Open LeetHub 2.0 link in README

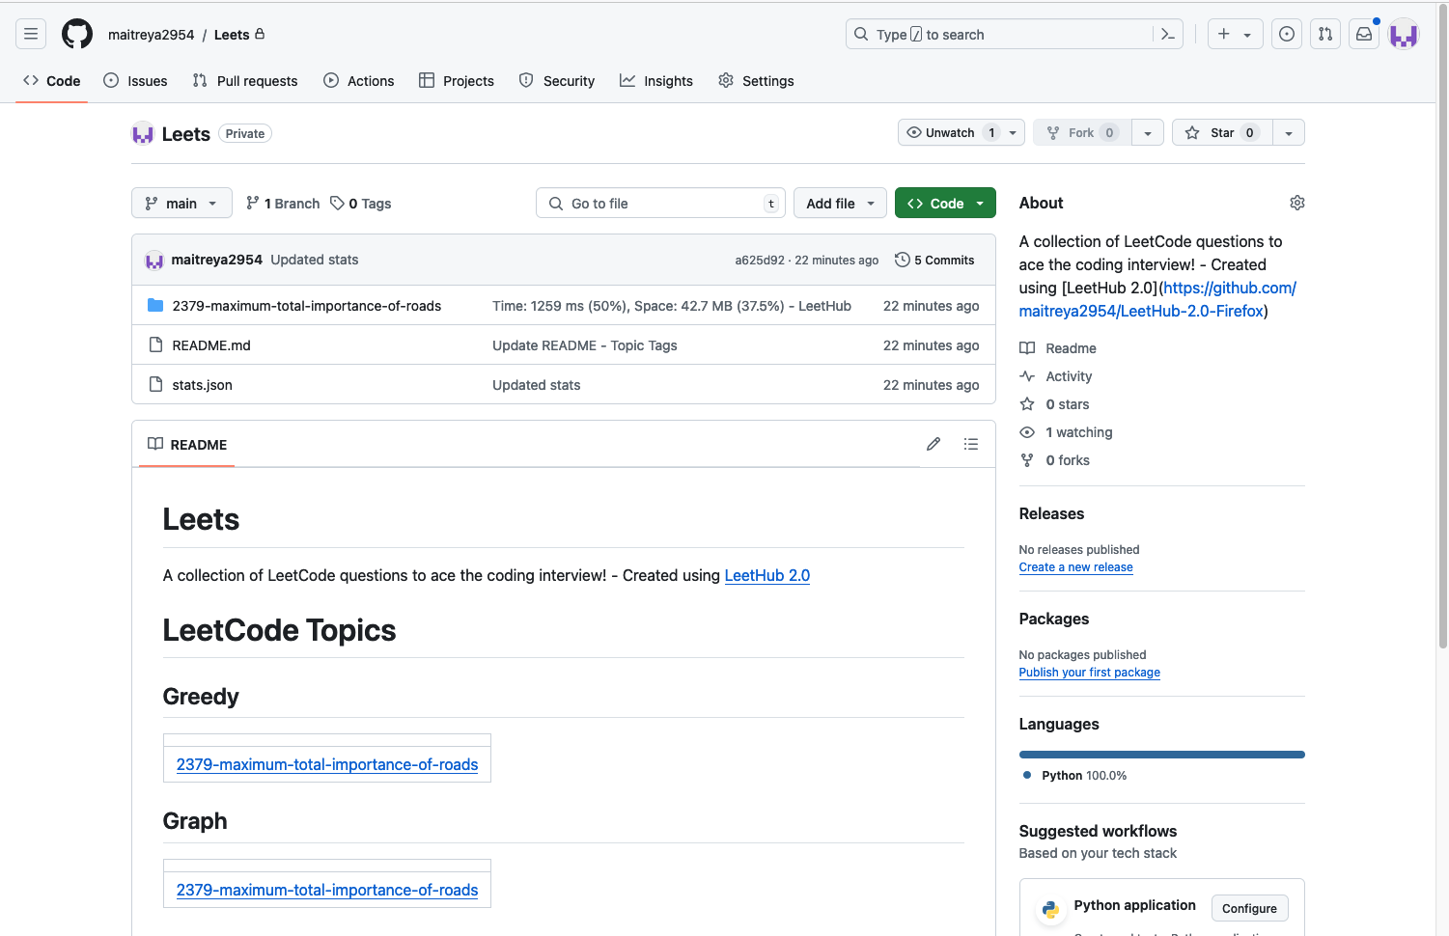pos(766,575)
